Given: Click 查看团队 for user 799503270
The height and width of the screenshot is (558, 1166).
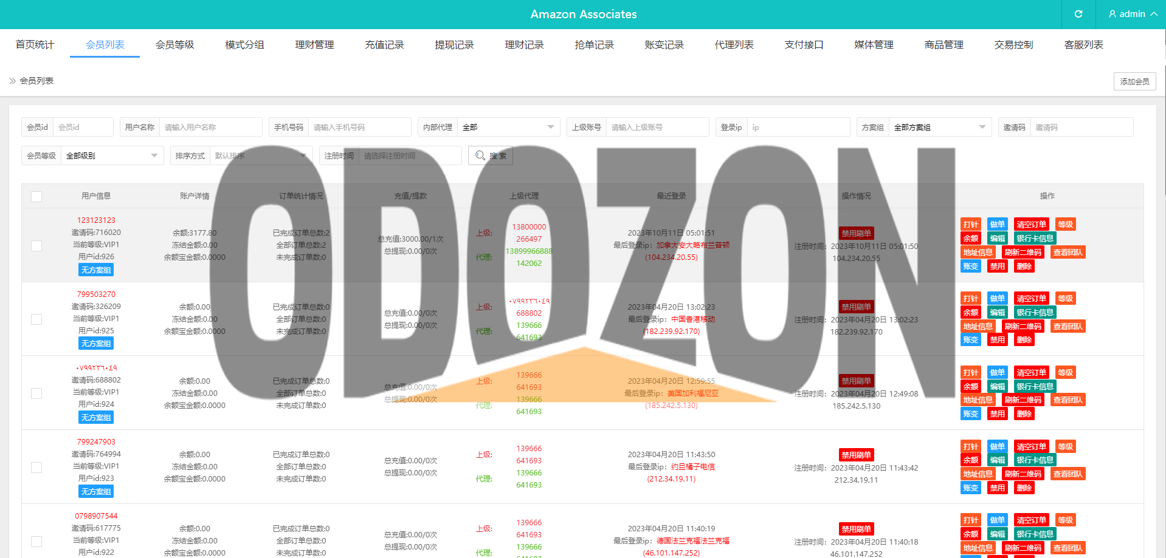Looking at the screenshot, I should click(1068, 326).
